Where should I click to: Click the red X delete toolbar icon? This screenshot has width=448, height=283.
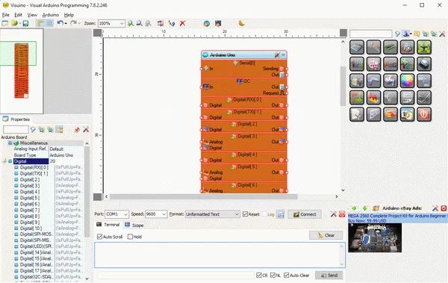coord(183,23)
